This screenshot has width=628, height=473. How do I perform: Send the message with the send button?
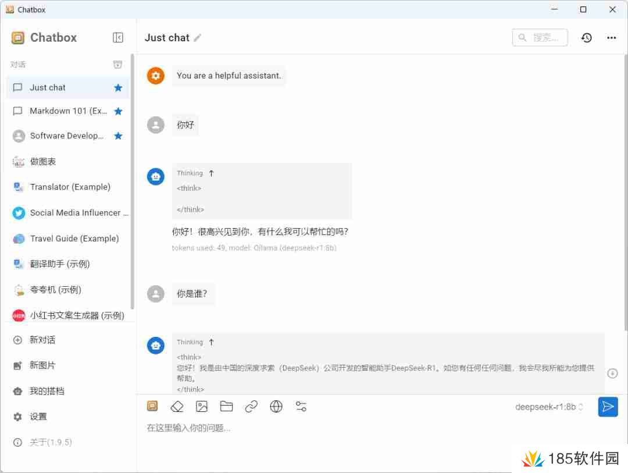click(x=608, y=407)
